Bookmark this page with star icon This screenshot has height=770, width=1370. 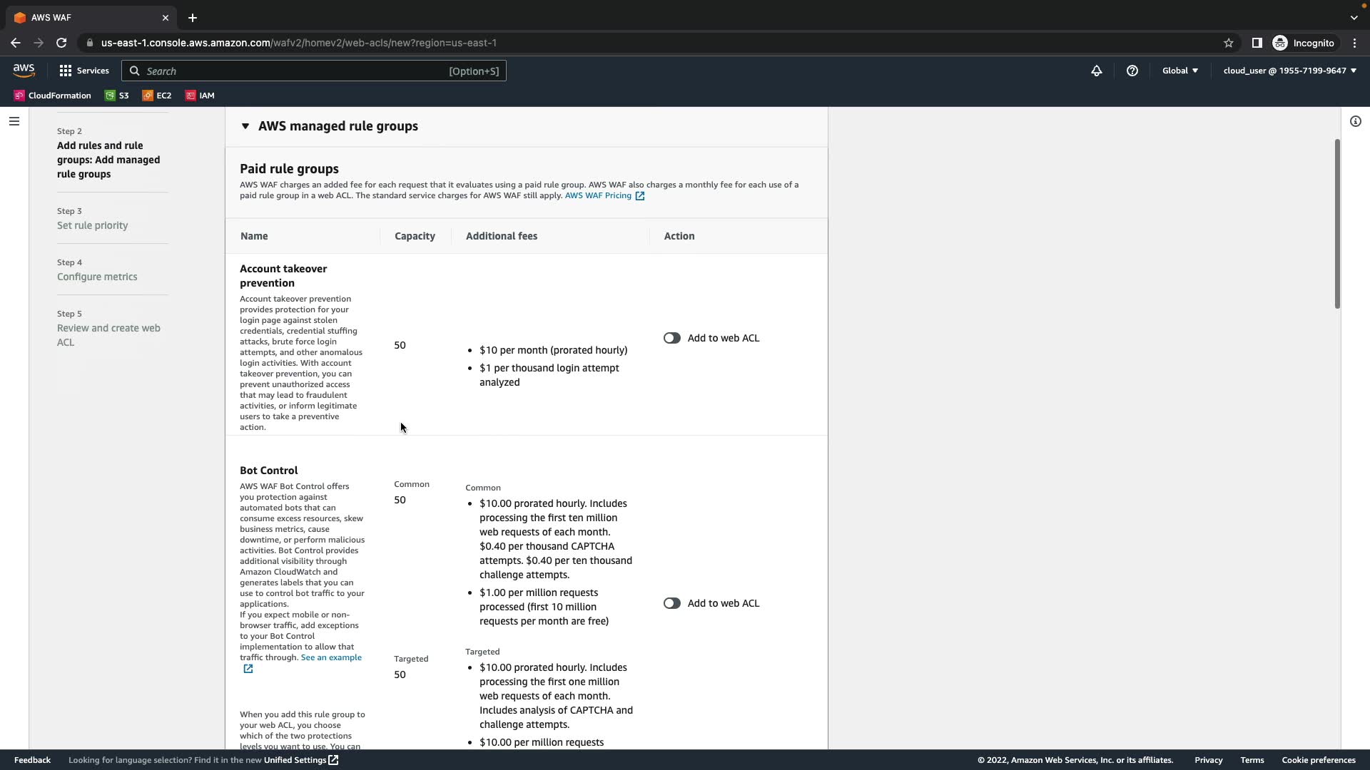[x=1229, y=43]
